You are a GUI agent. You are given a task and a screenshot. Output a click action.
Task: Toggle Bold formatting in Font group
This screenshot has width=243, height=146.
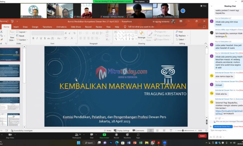point(33,38)
